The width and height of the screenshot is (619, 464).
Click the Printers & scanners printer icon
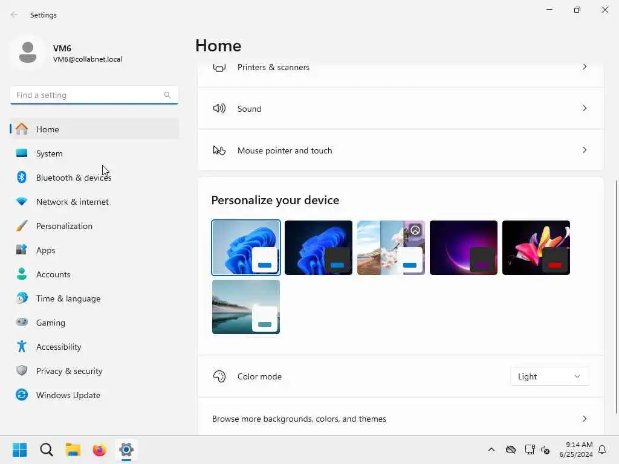tap(219, 67)
